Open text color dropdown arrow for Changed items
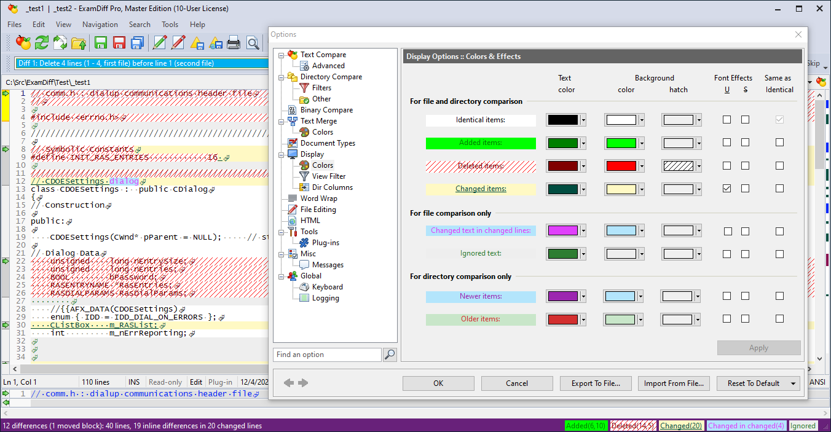 [x=583, y=189]
